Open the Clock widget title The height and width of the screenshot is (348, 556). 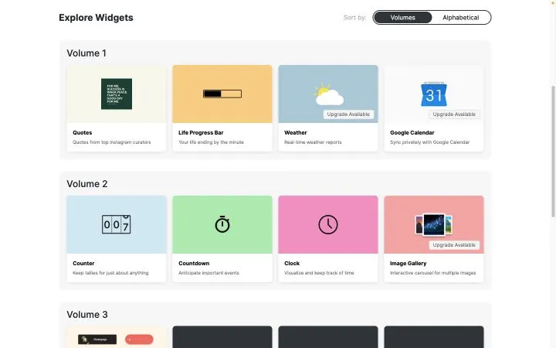pos(292,263)
